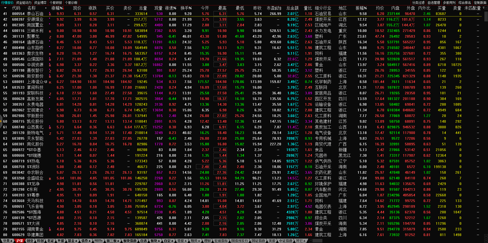Click the K marker beside 上海谊众-U

[50, 82]
